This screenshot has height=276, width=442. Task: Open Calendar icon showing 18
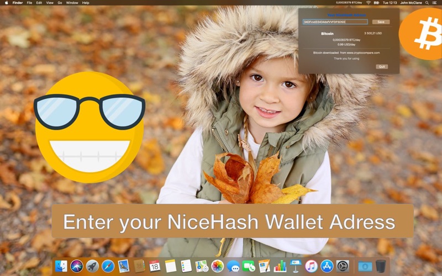pyautogui.click(x=155, y=266)
